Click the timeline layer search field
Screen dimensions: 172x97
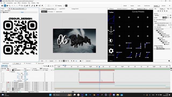(x=26, y=66)
